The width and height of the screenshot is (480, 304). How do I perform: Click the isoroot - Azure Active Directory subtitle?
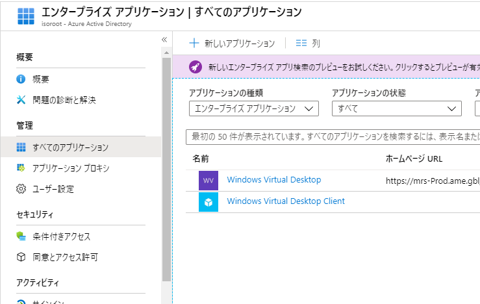pos(86,24)
